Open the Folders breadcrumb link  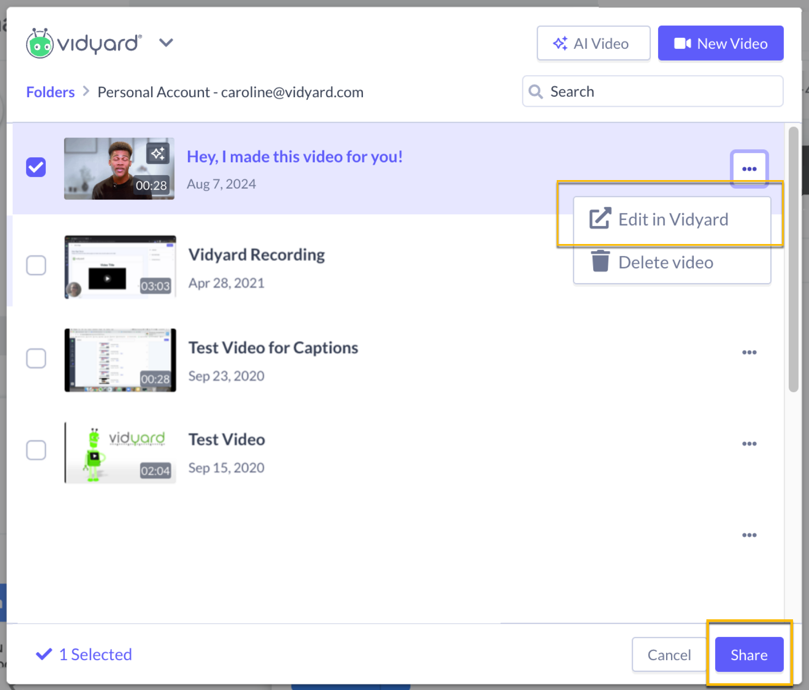50,92
